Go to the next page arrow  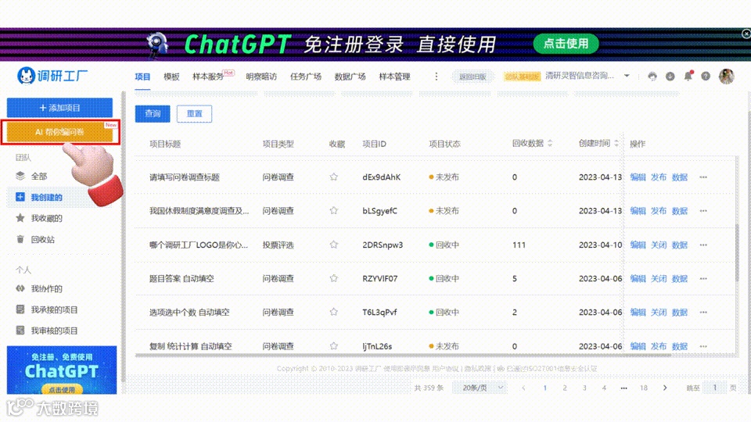pos(665,388)
